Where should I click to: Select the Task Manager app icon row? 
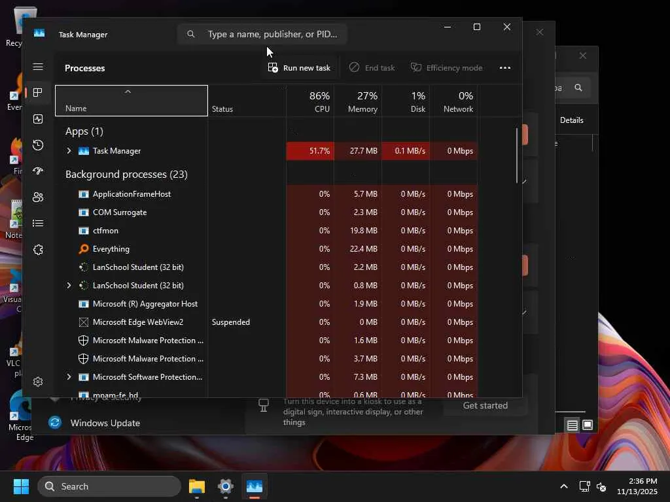84,151
